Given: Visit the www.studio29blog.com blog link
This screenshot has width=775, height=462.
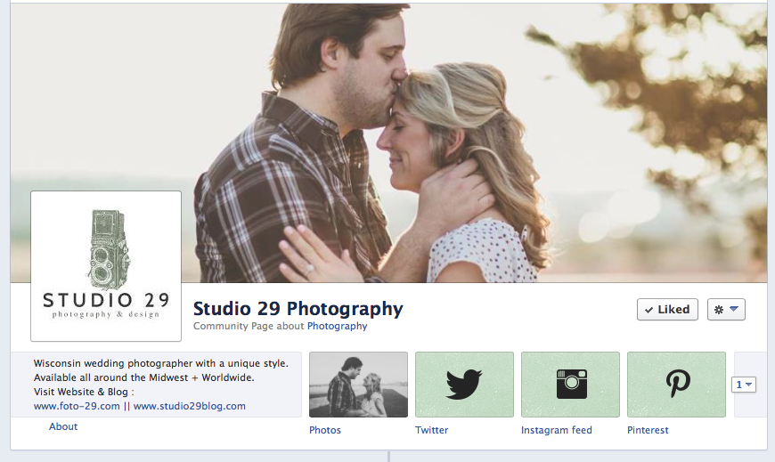Looking at the screenshot, I should 189,406.
